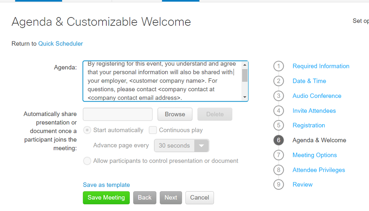Click step 1 circle icon for Required Information
The height and width of the screenshot is (211, 369).
tap(279, 66)
